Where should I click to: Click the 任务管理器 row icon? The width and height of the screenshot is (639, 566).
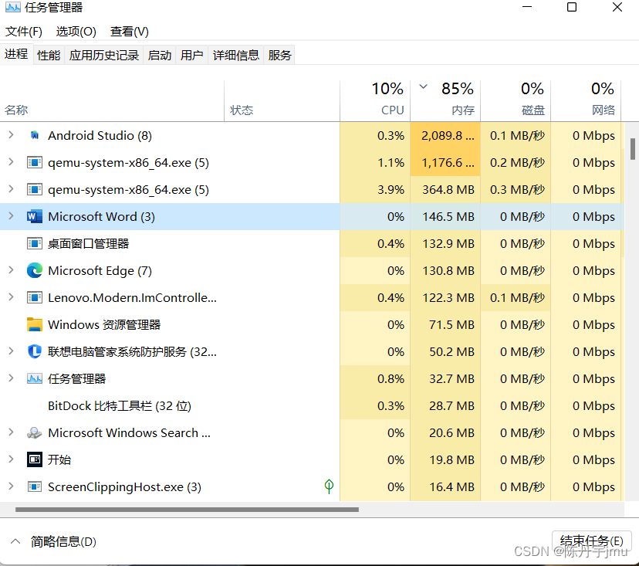pos(35,379)
